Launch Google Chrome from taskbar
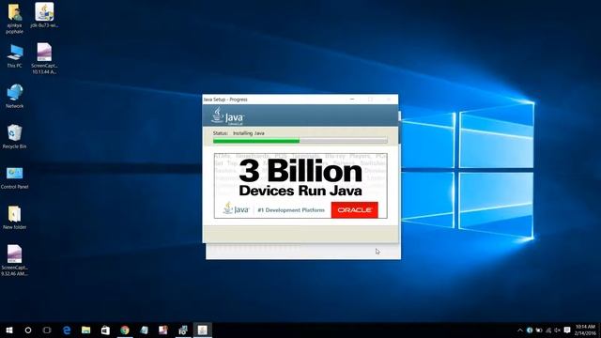Viewport: 601px width, 338px height. [x=125, y=330]
